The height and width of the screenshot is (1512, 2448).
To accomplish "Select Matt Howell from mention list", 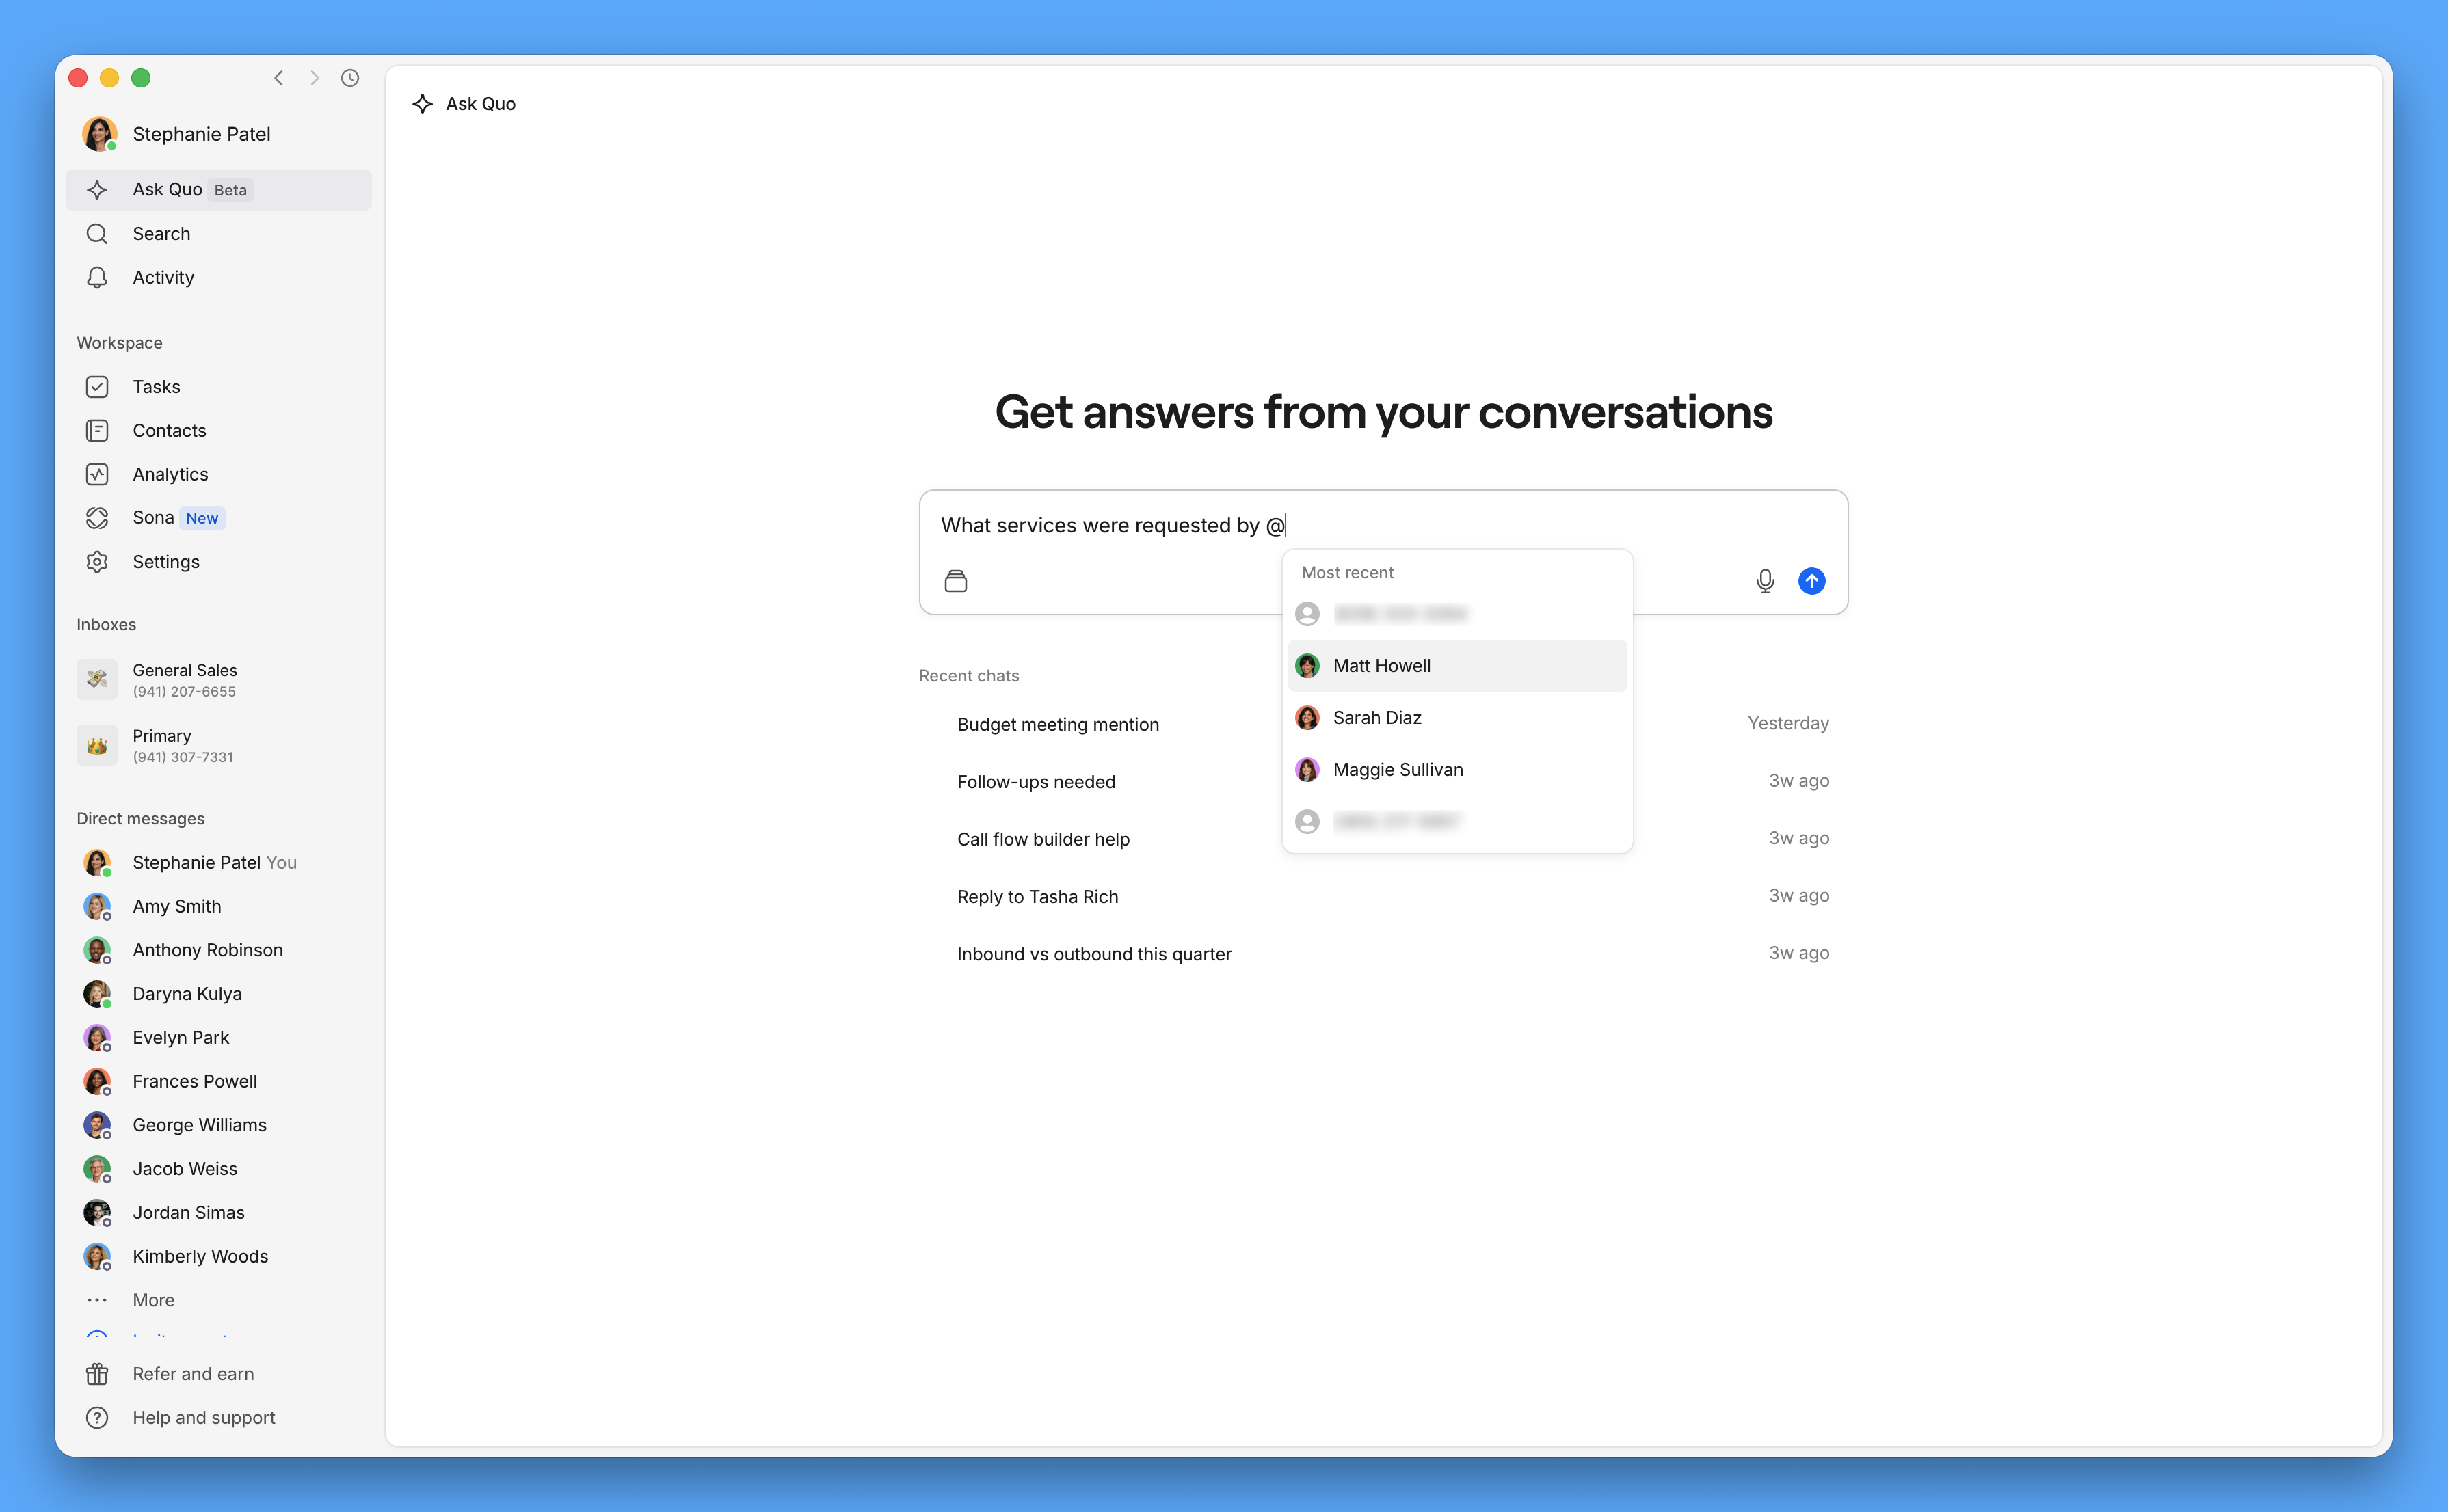I will [1456, 666].
